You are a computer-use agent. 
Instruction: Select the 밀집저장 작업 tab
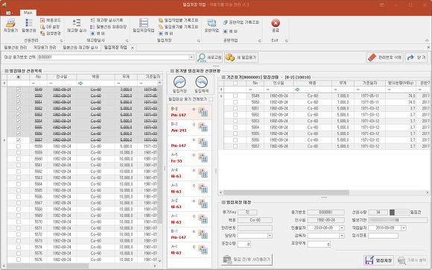115,48
